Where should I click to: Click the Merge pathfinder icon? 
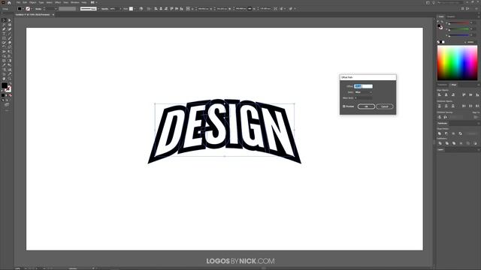click(454, 143)
